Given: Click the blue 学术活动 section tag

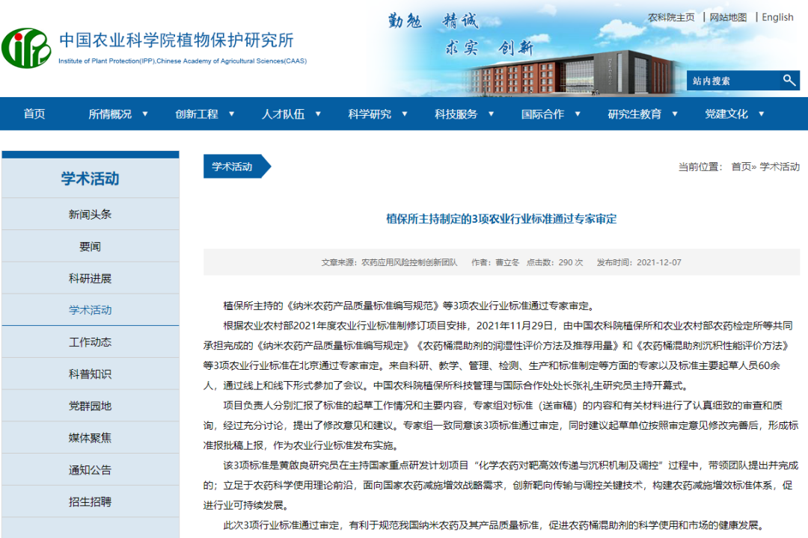Looking at the screenshot, I should [237, 167].
